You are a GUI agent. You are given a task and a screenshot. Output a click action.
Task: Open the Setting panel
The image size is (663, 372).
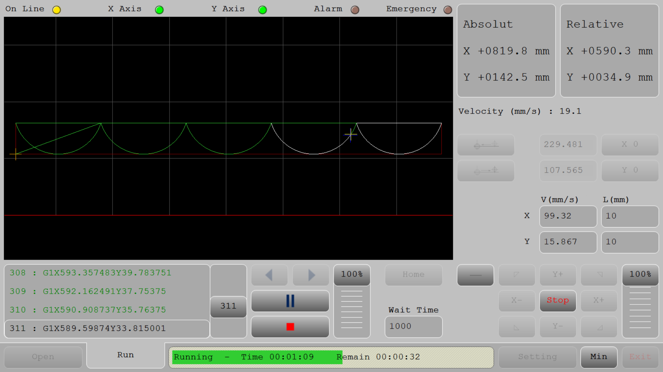[x=537, y=356]
